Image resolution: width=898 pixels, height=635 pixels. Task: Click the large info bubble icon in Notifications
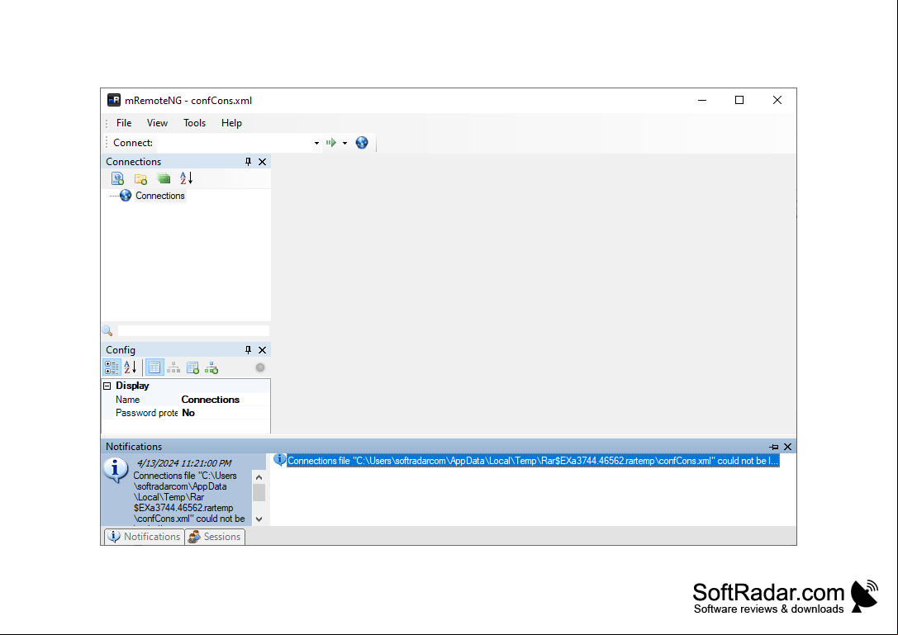pos(116,470)
